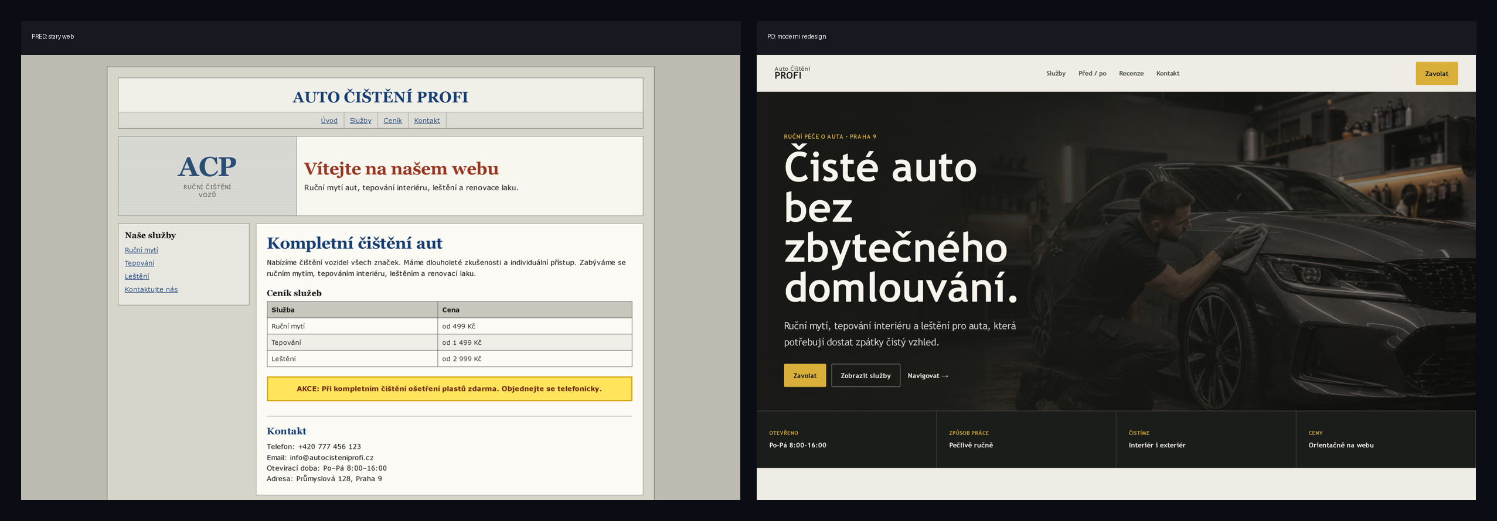Screen dimensions: 1497x521
Task: Select the Služba table header cell
Action: pos(352,310)
